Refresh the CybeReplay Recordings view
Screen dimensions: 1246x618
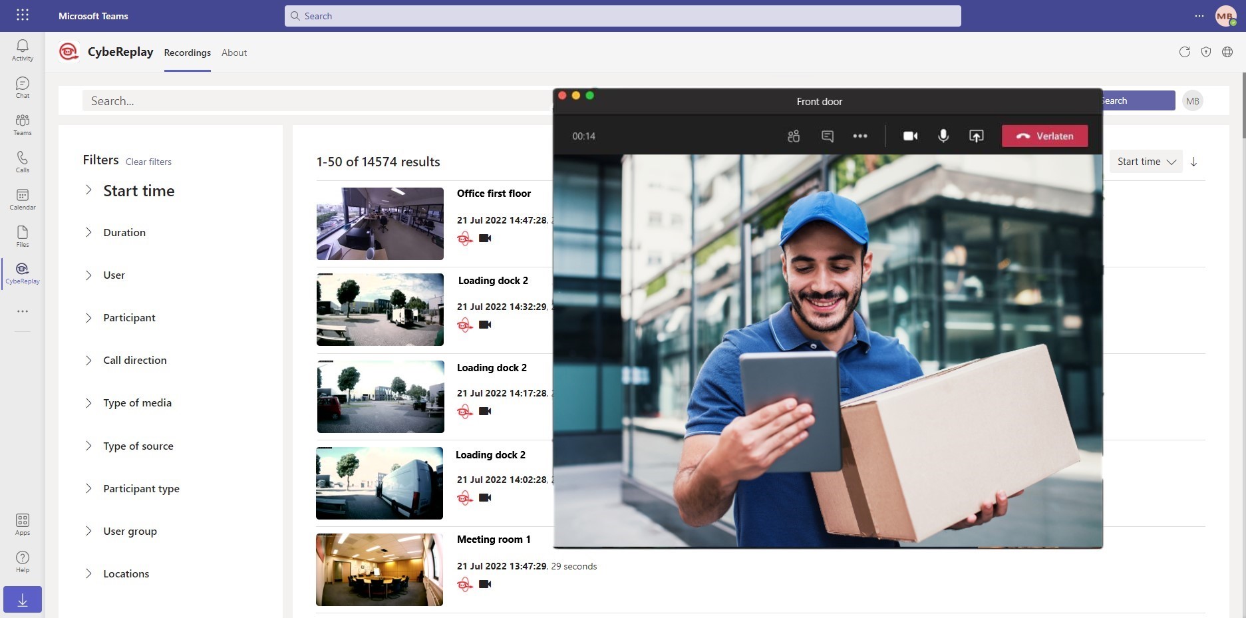click(x=1185, y=52)
